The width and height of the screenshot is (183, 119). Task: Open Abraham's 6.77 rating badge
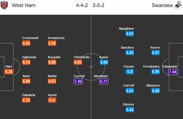(104, 81)
